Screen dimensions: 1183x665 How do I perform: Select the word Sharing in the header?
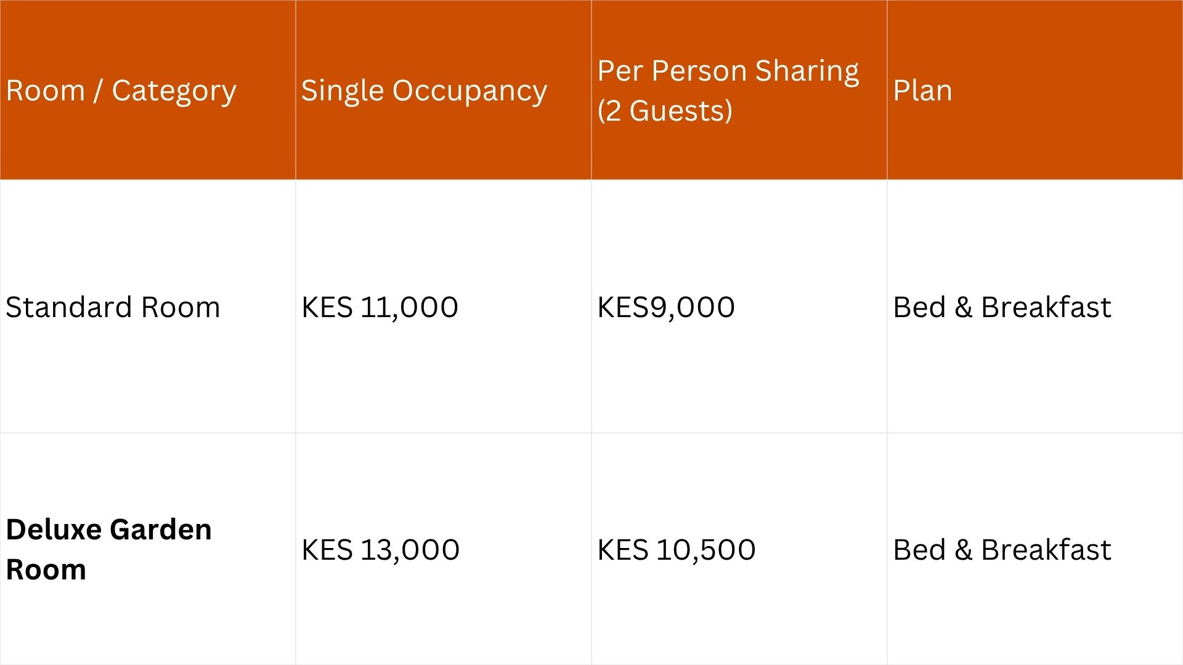pyautogui.click(x=807, y=71)
